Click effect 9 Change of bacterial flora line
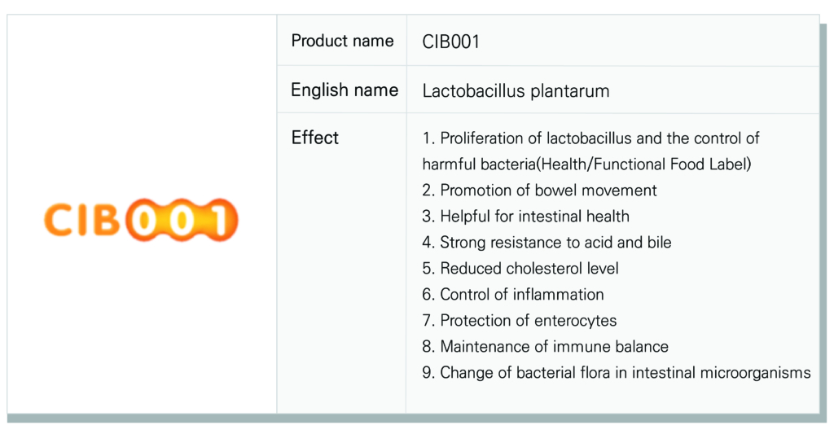This screenshot has height=434, width=834. point(617,373)
